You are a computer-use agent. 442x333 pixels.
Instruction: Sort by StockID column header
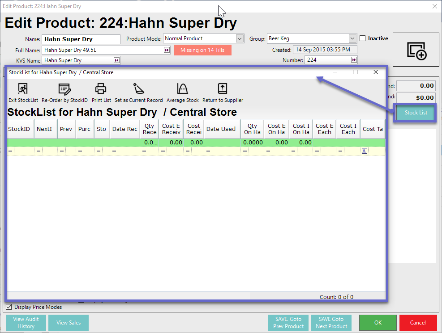tap(20, 129)
